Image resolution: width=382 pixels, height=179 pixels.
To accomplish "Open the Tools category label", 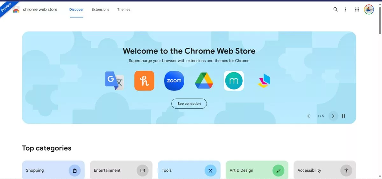I will point(166,170).
